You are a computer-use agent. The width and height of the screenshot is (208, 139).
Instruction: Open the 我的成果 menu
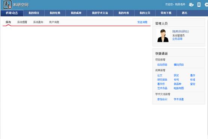76,13
